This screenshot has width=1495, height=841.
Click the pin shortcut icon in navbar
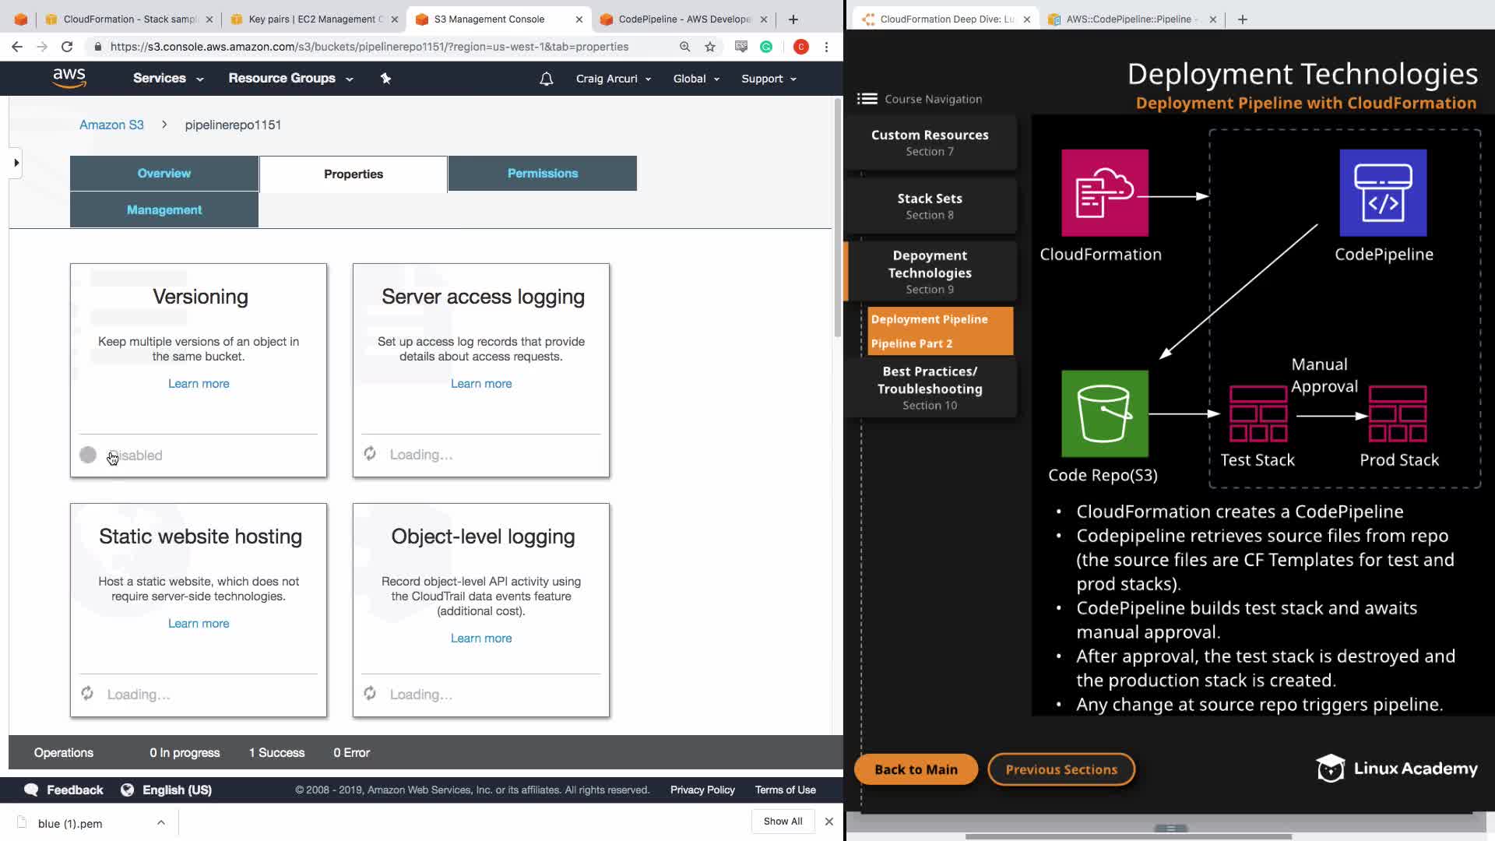[x=385, y=79]
